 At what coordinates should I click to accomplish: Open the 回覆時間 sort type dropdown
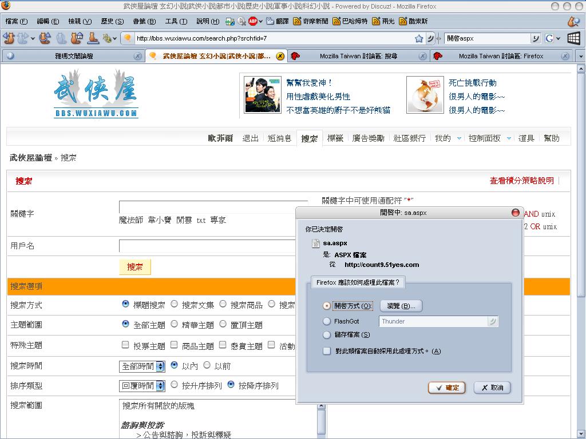(142, 386)
